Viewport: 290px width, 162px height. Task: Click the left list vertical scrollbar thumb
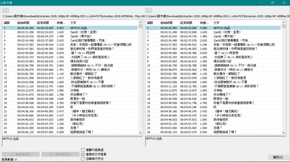(140, 26)
